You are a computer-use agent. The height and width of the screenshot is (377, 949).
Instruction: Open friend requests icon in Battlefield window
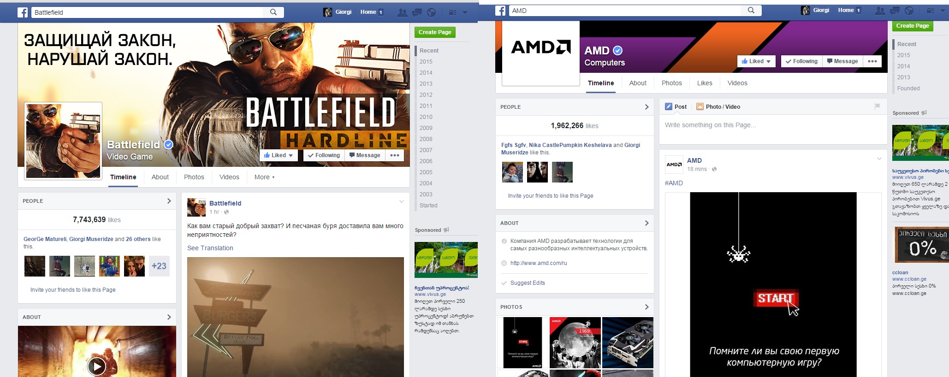point(402,12)
